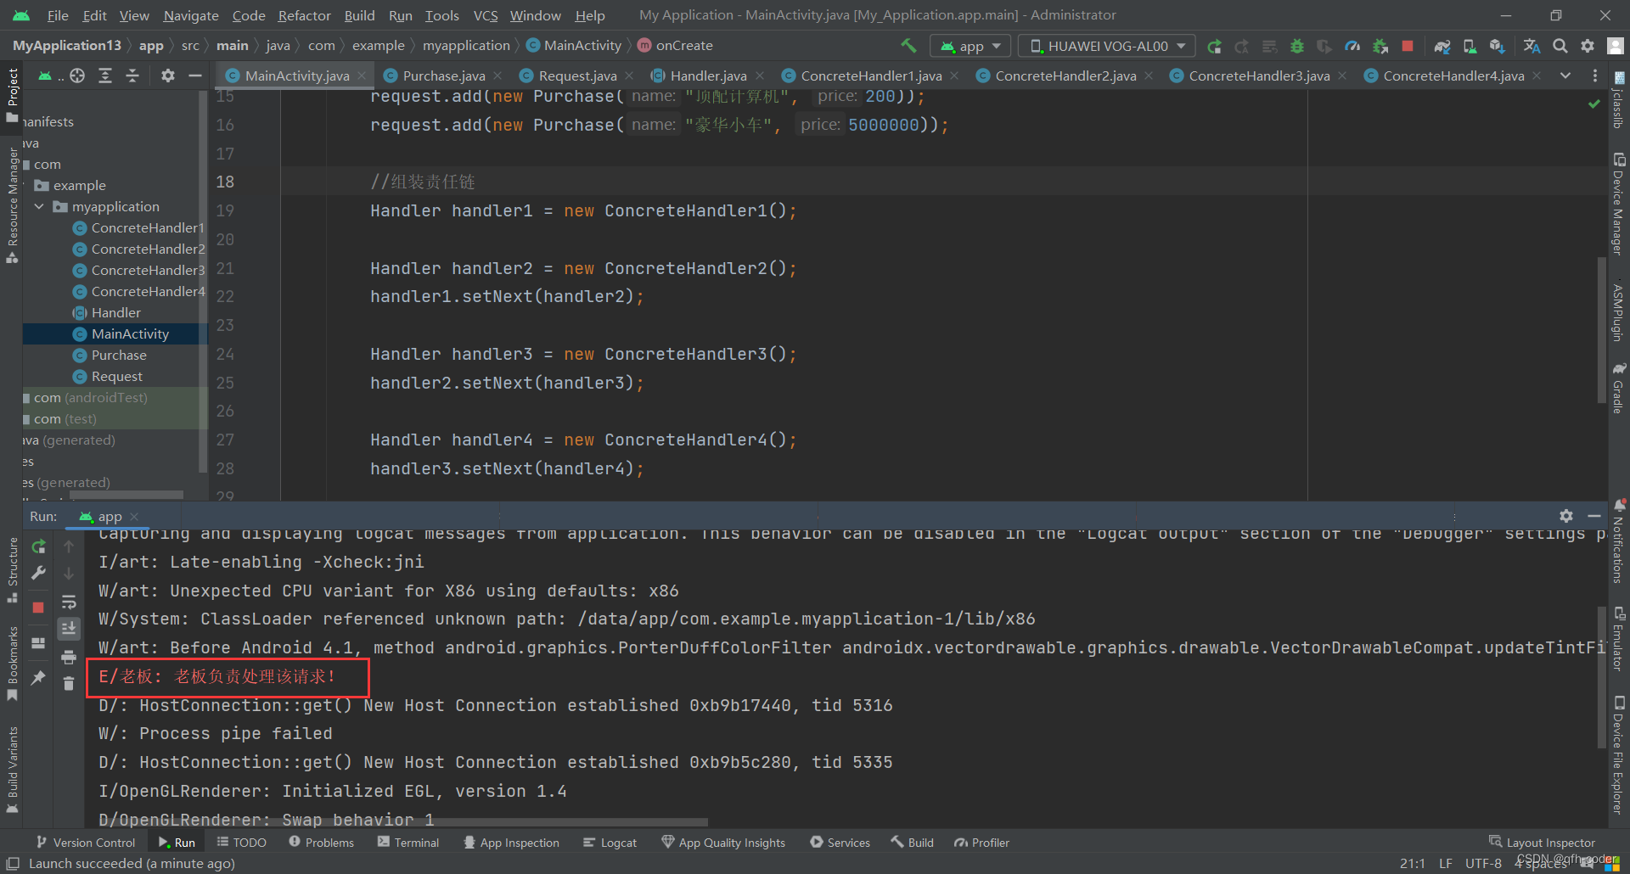Screen dimensions: 1630x874
Task: Toggle soft-wrap in Run console
Action: point(69,602)
